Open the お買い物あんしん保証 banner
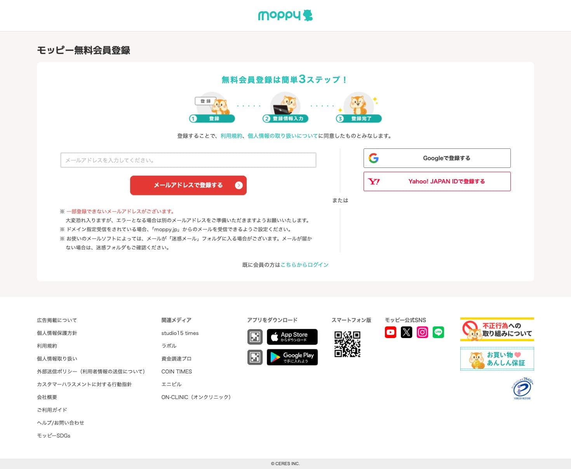 click(497, 359)
